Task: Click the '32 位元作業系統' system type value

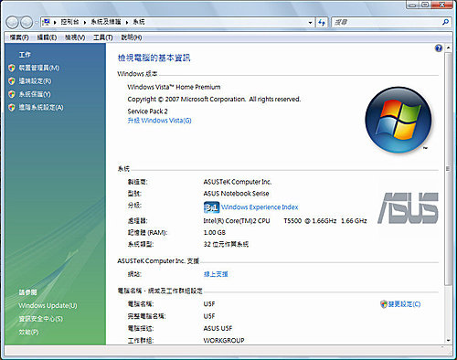Action: 226,244
